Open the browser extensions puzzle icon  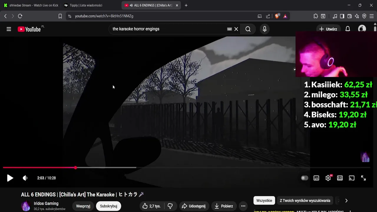[316, 16]
